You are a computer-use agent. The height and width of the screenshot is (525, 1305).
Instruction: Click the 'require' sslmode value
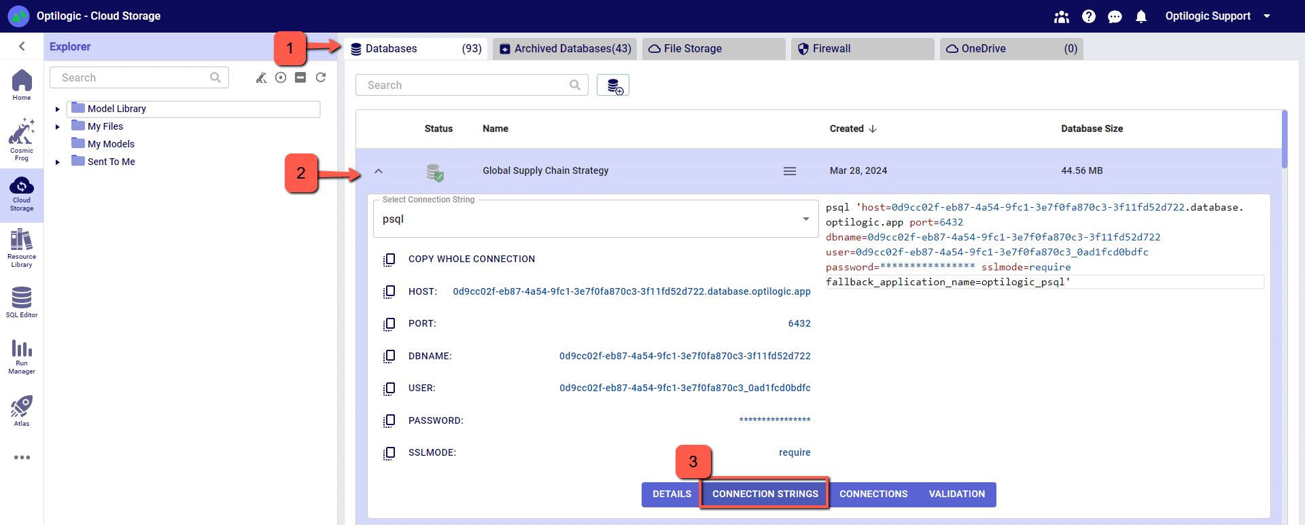pyautogui.click(x=795, y=452)
